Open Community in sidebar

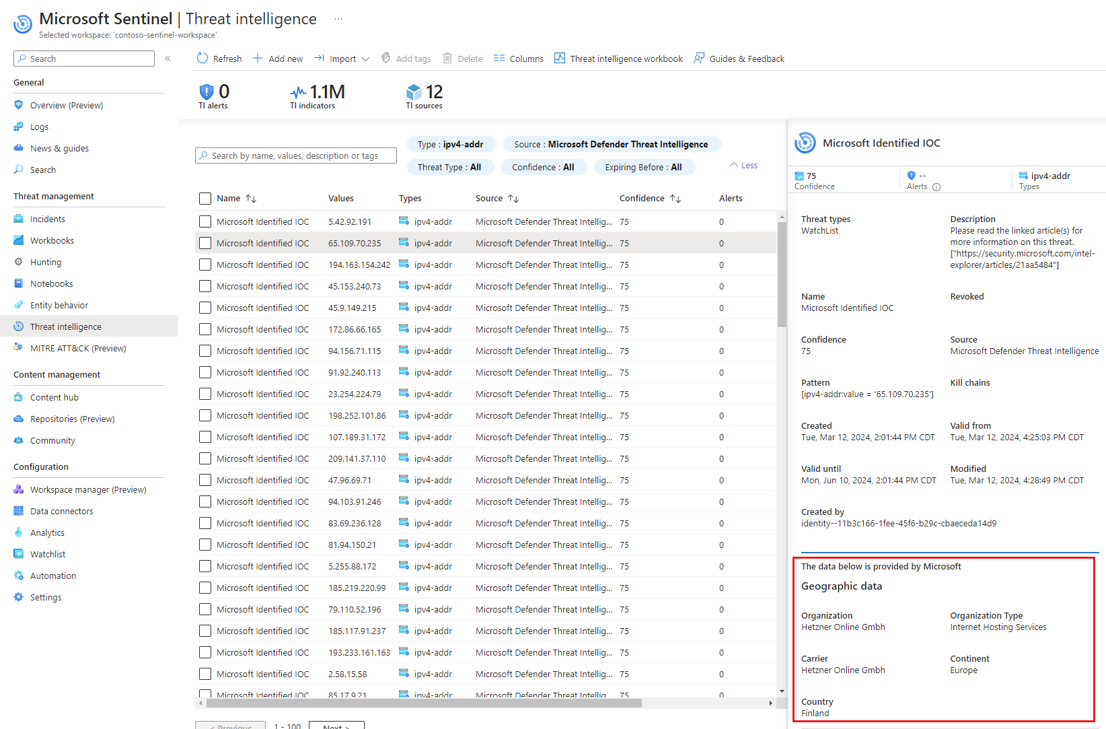52,440
